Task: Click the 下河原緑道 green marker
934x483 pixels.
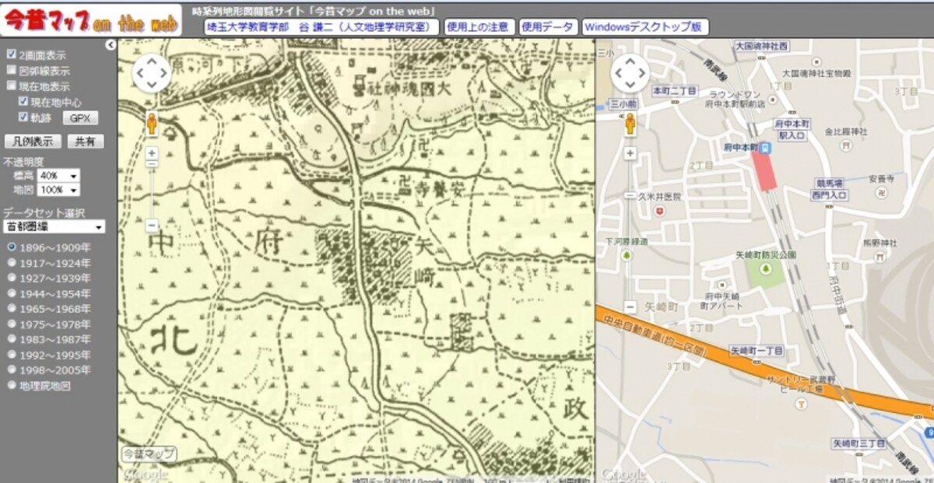Action: coord(627,255)
